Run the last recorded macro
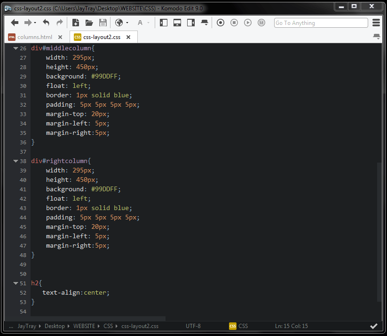Image resolution: width=387 pixels, height=336 pixels. 248,22
